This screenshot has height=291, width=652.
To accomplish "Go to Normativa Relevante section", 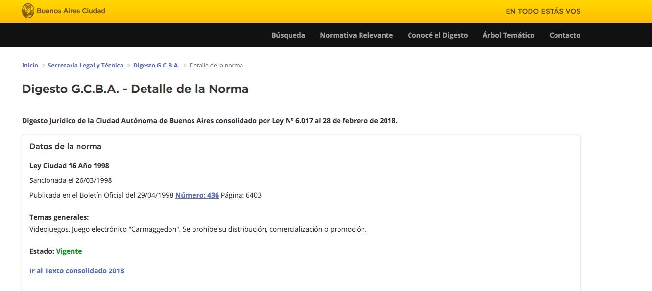I will coord(356,35).
